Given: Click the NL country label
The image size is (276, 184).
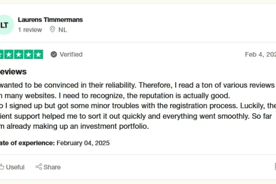Looking at the screenshot, I should pyautogui.click(x=63, y=29).
